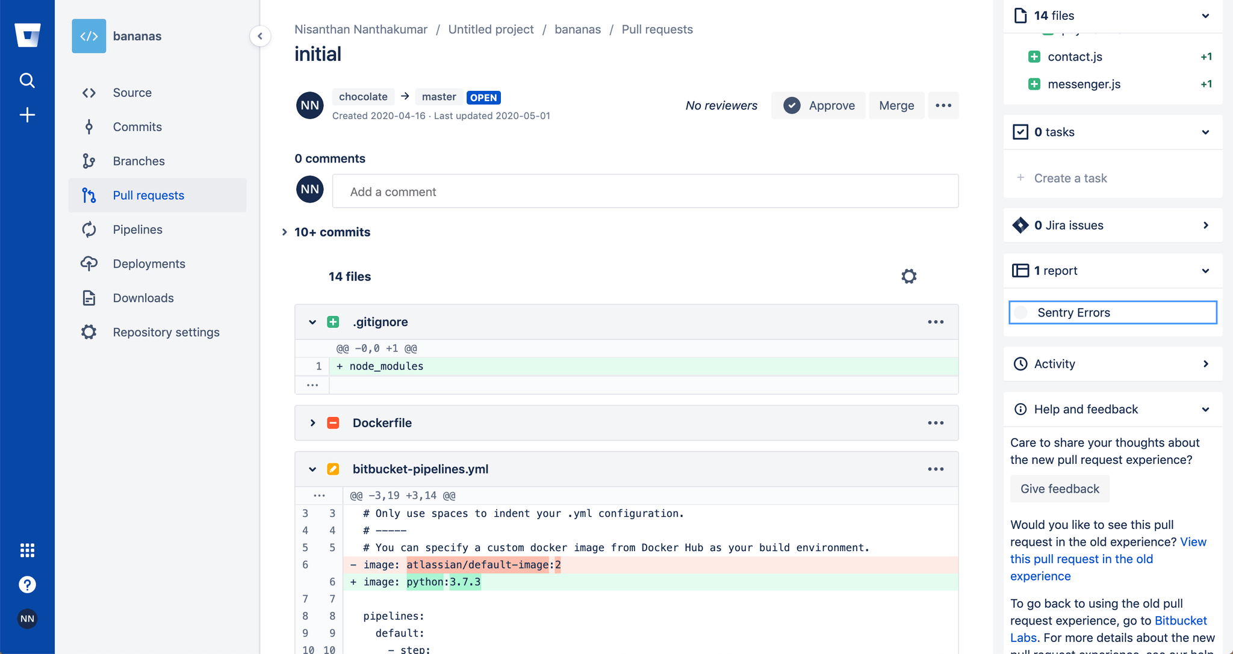This screenshot has width=1233, height=654.
Task: Open Repository settings
Action: click(166, 332)
